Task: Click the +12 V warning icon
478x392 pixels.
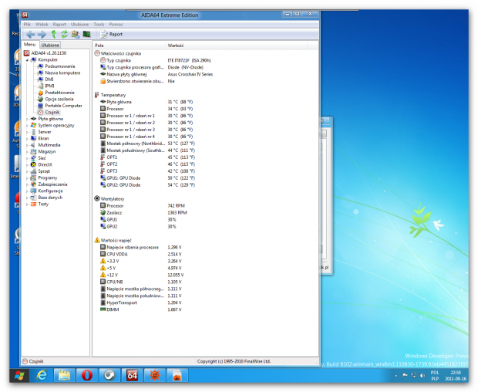Action: click(x=103, y=275)
